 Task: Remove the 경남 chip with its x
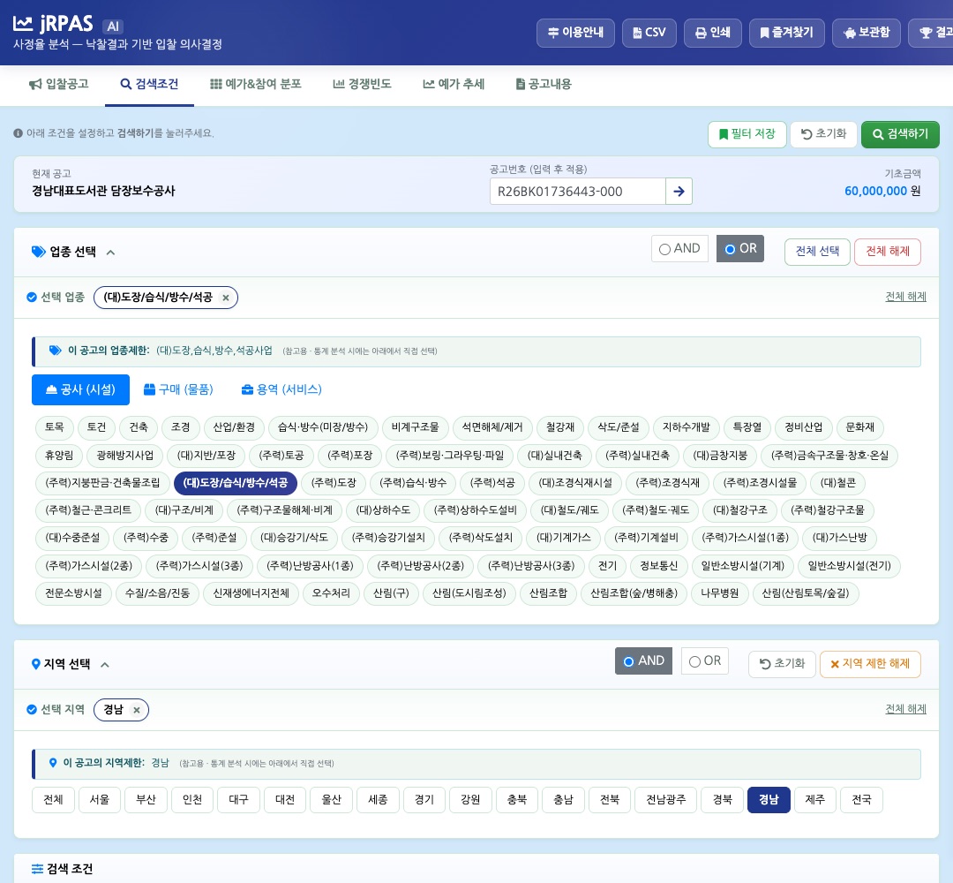pyautogui.click(x=137, y=710)
